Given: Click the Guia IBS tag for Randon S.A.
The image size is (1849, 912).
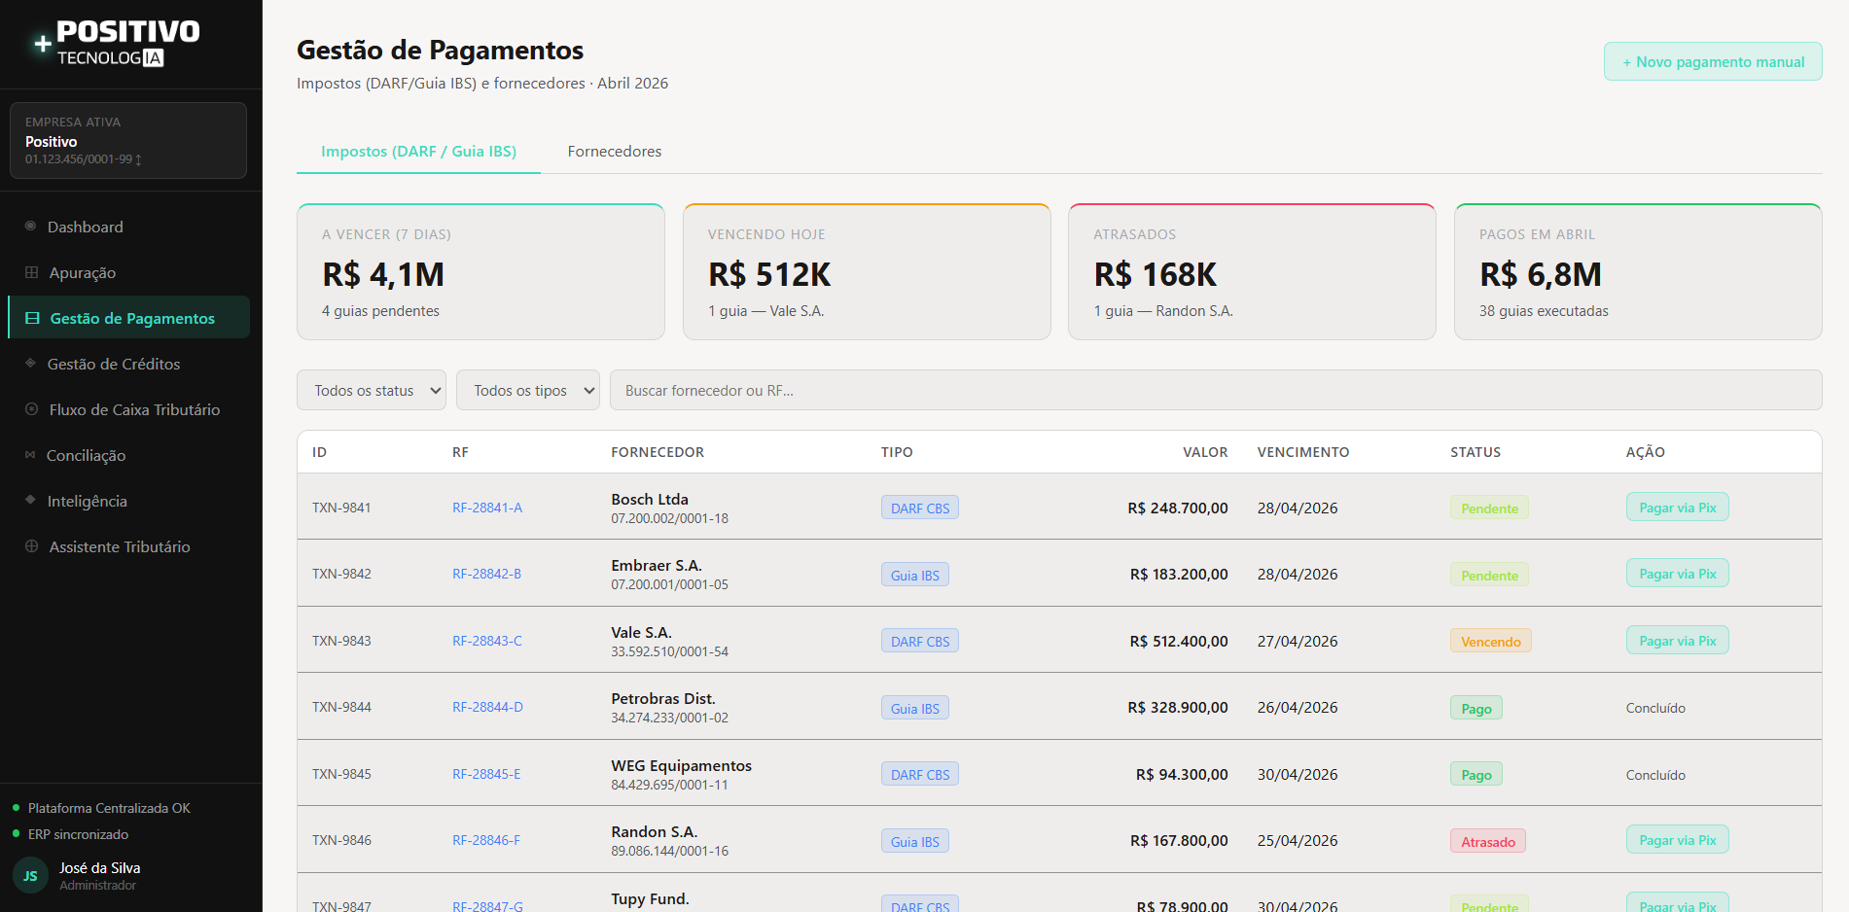Looking at the screenshot, I should 915,841.
